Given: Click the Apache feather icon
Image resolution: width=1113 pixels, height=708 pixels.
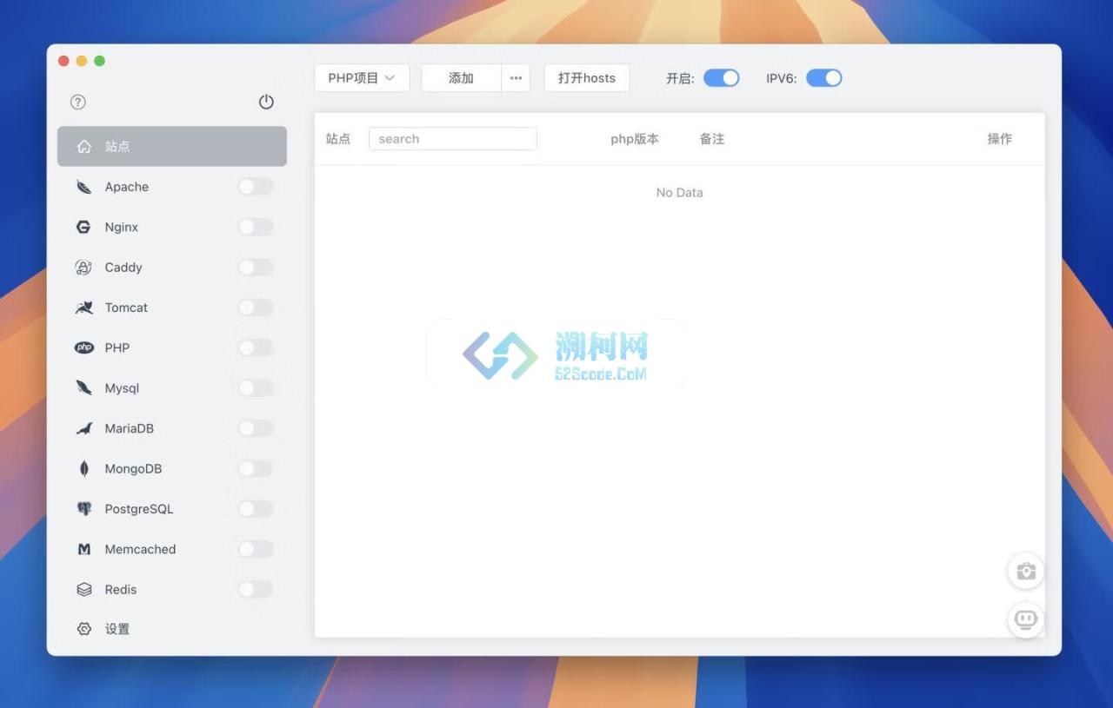Looking at the screenshot, I should click(x=84, y=187).
